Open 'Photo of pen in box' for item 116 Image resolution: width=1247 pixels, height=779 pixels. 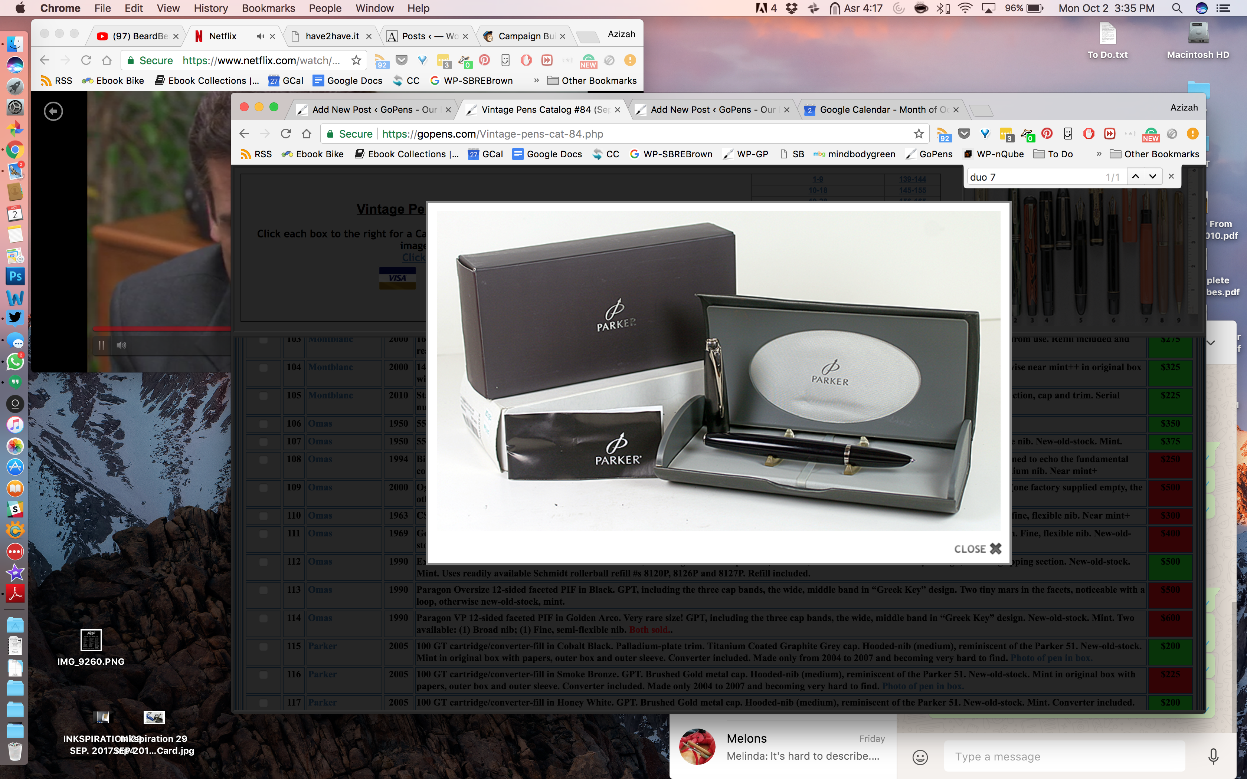pos(923,686)
